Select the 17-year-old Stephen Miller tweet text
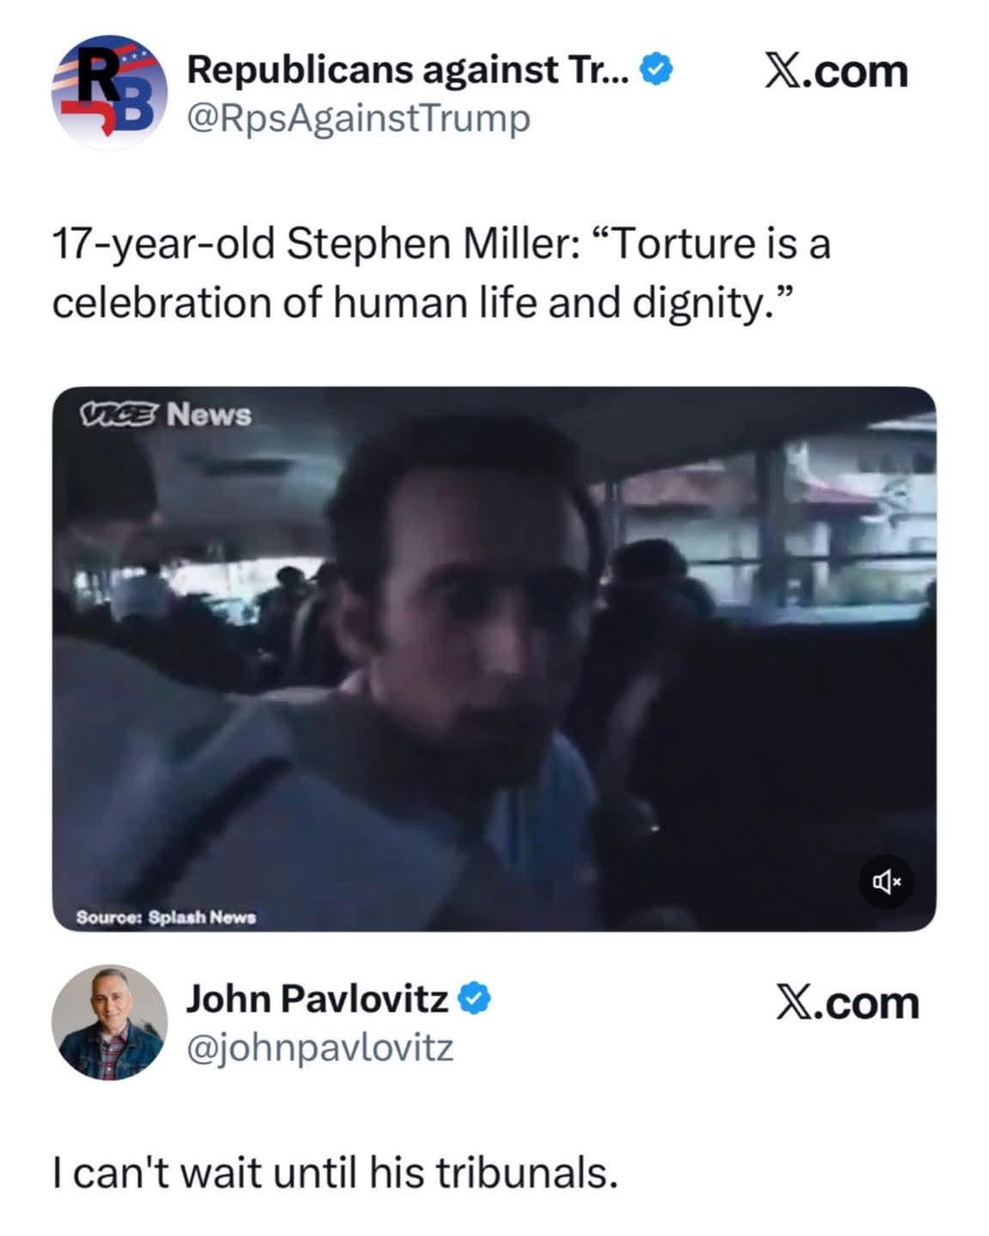The width and height of the screenshot is (989, 1236). 441,273
